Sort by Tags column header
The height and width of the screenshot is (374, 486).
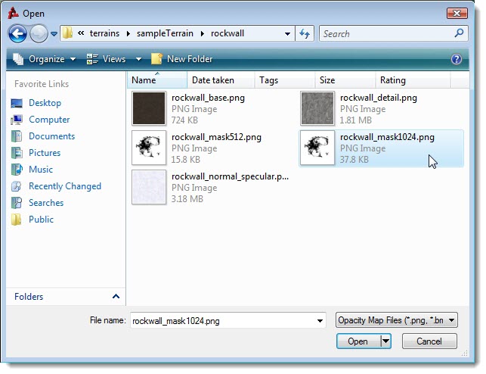pos(285,80)
